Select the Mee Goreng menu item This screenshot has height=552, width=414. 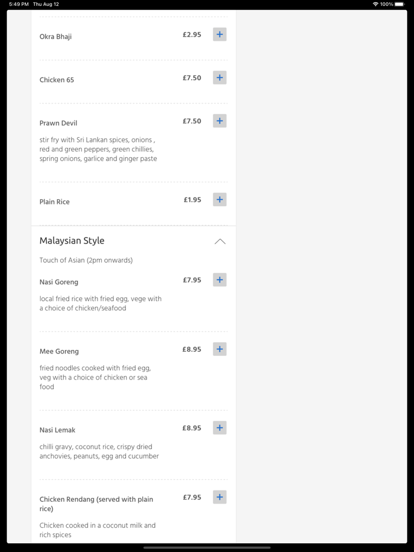59,351
